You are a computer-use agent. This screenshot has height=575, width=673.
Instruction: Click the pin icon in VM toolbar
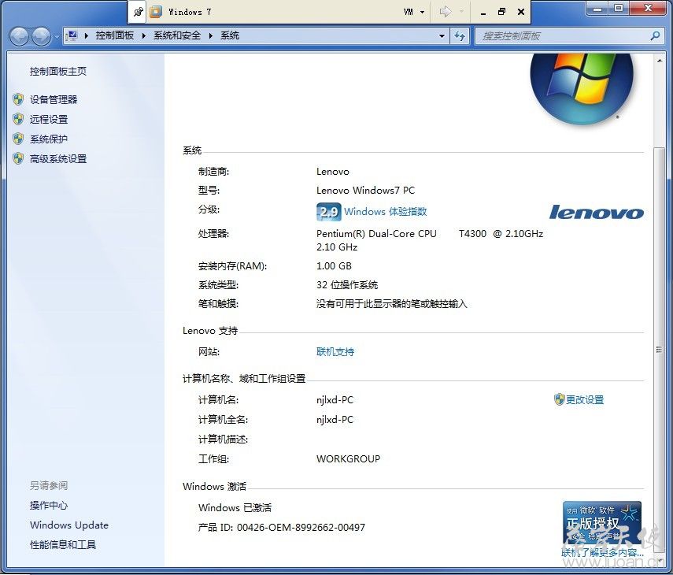pos(139,12)
